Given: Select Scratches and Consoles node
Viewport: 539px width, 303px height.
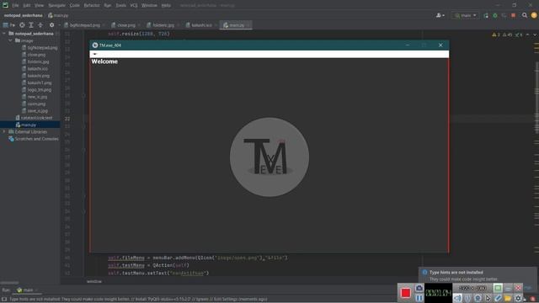Looking at the screenshot, I should 34,139.
